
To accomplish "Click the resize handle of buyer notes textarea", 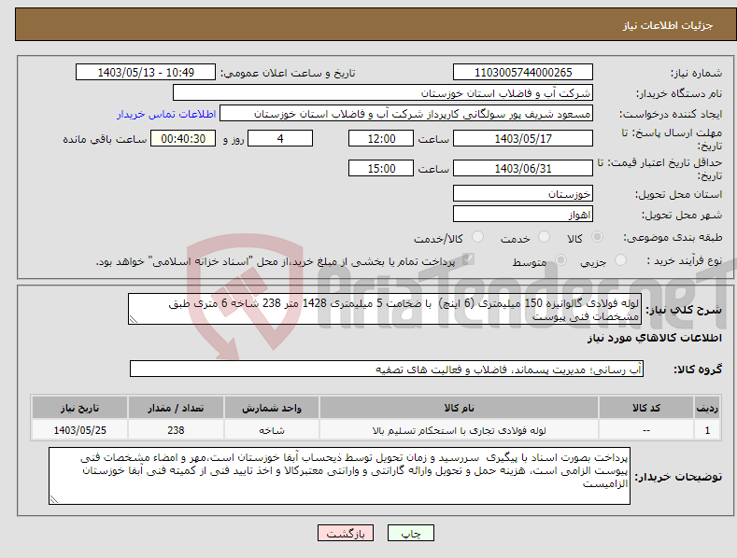I will (x=53, y=500).
